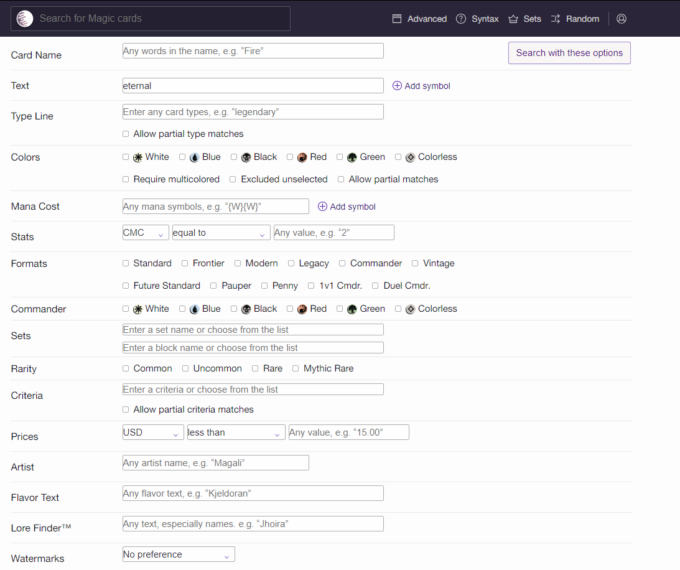Click the plus icon beside Mana Cost field
680x570 pixels.
[x=322, y=207]
